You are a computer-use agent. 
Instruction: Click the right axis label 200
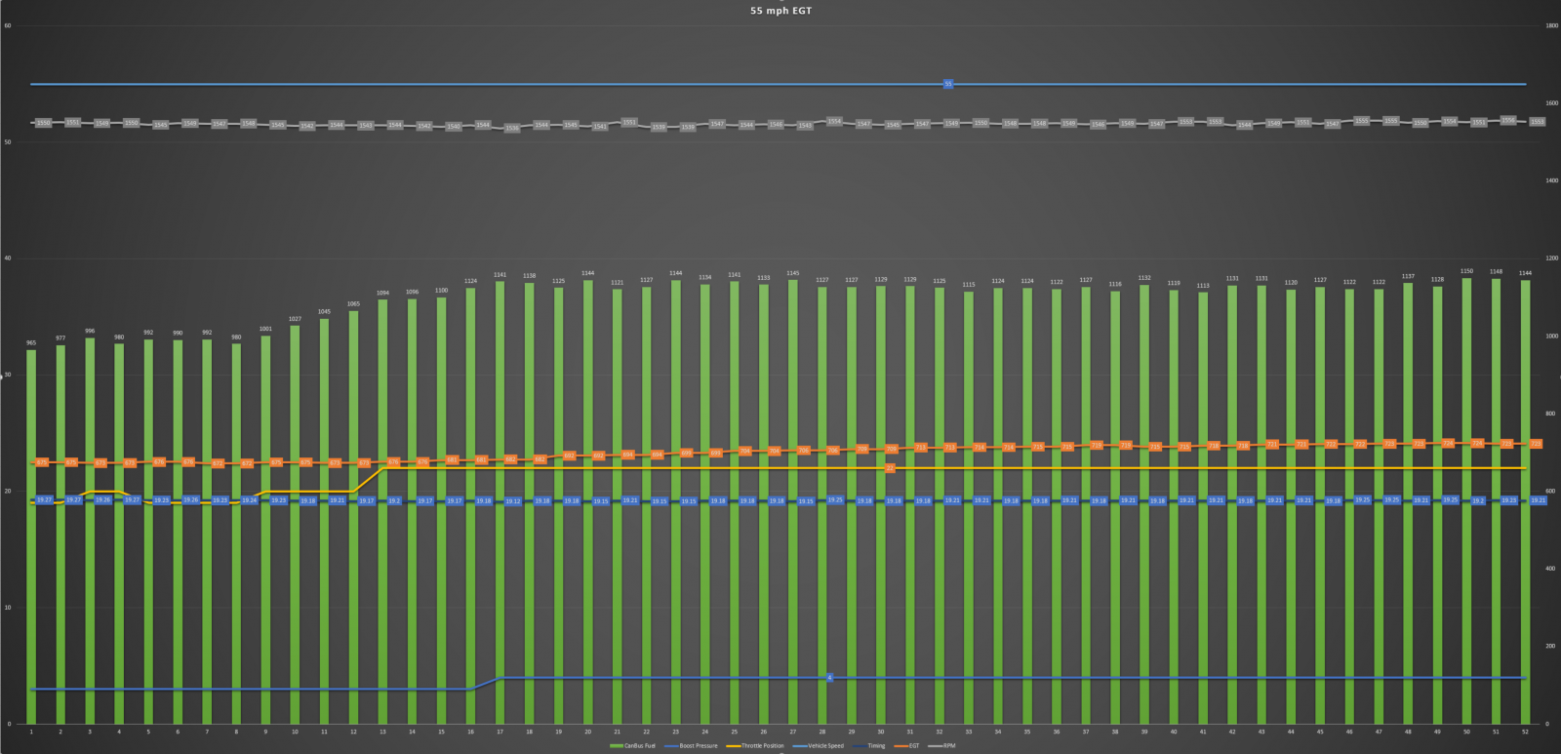pos(1550,647)
